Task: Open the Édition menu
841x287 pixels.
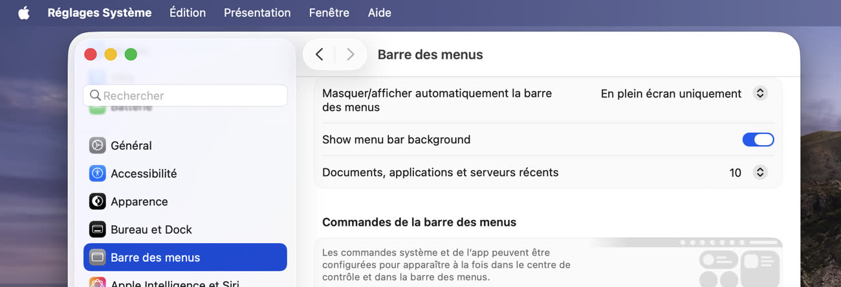Action: pos(188,13)
